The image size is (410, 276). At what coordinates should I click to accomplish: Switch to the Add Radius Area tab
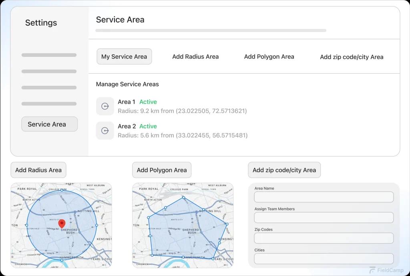point(195,56)
